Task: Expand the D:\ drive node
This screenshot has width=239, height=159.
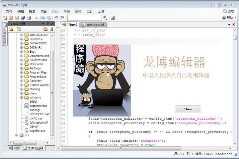Action: pyautogui.click(x=17, y=135)
